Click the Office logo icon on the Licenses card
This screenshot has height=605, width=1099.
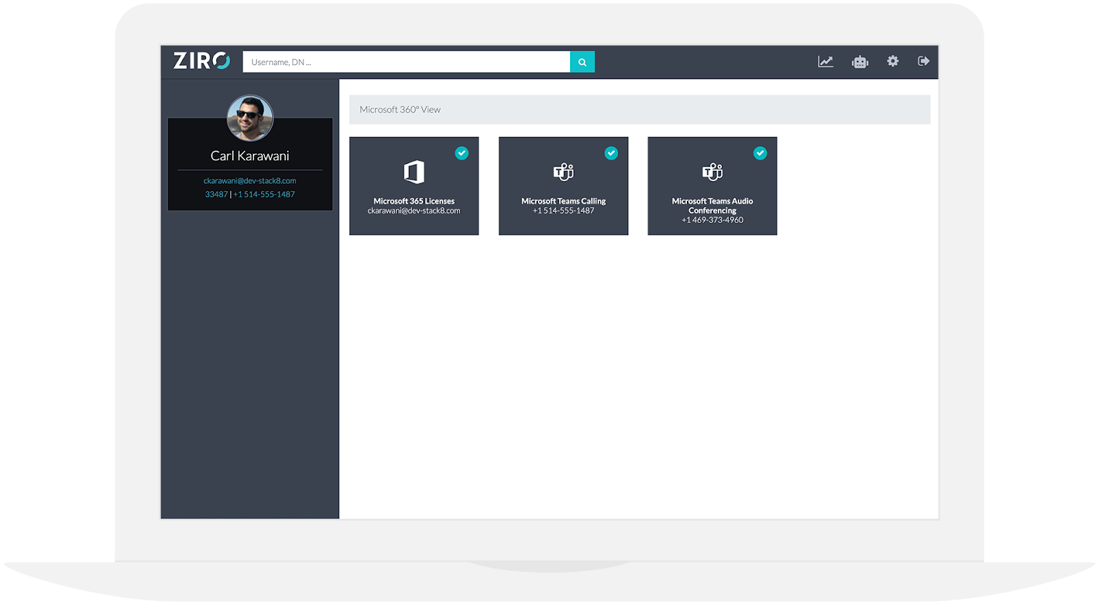(414, 171)
